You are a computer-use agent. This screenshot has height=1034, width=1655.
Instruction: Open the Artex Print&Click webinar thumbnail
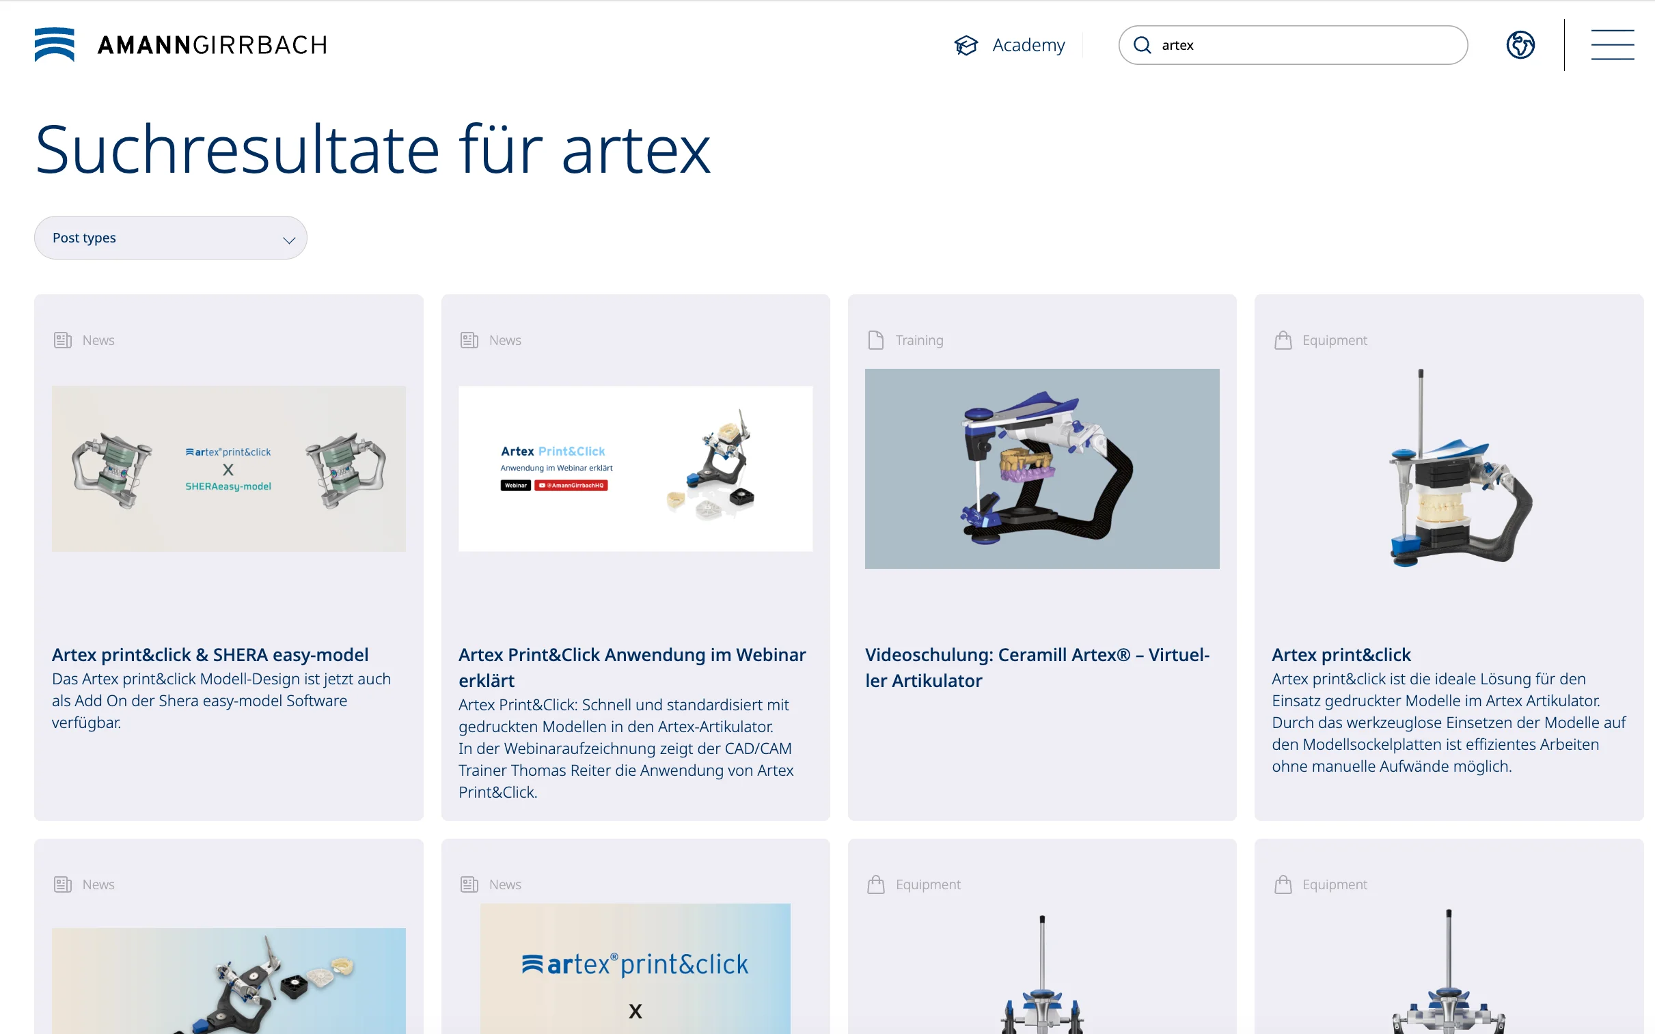tap(635, 469)
